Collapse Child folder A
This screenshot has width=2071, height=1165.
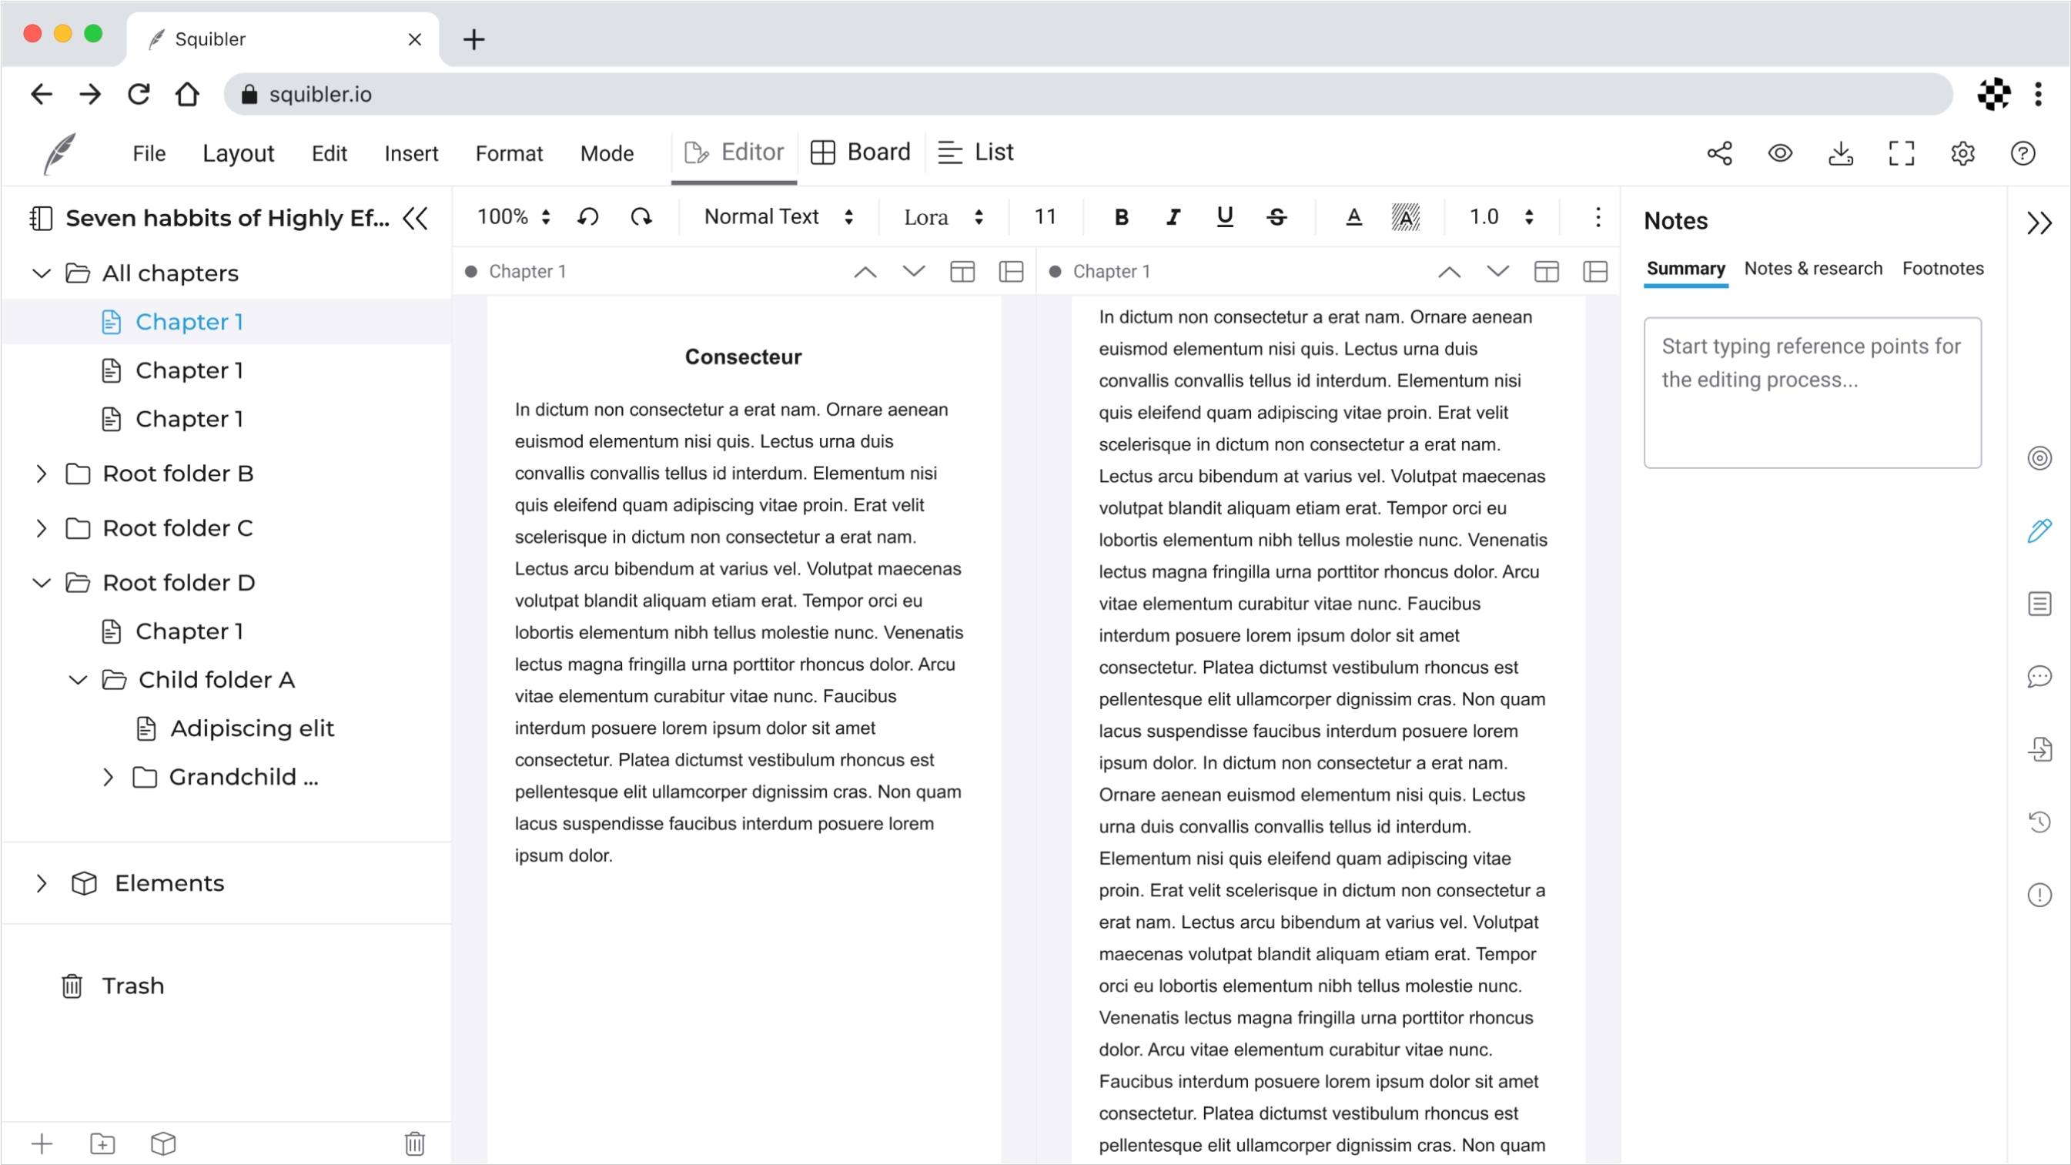pos(77,680)
